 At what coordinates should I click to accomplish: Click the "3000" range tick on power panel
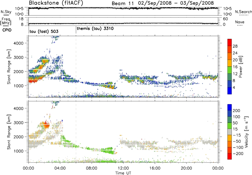tap(19, 57)
